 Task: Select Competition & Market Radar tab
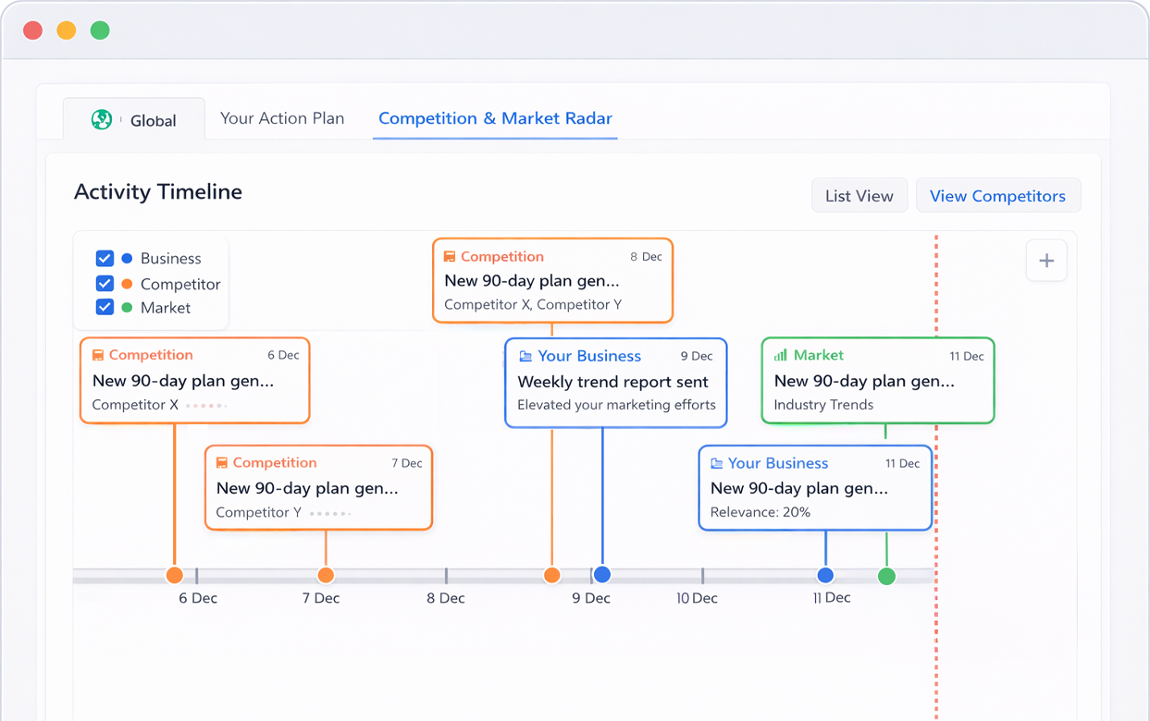[495, 118]
